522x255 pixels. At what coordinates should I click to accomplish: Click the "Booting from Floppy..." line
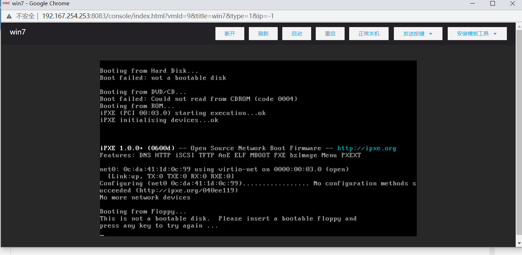click(143, 211)
